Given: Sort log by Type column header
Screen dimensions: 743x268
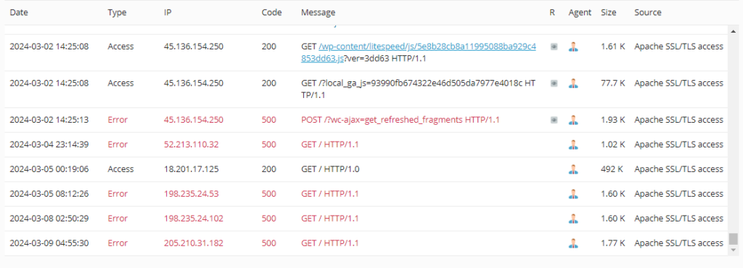Looking at the screenshot, I should point(117,13).
